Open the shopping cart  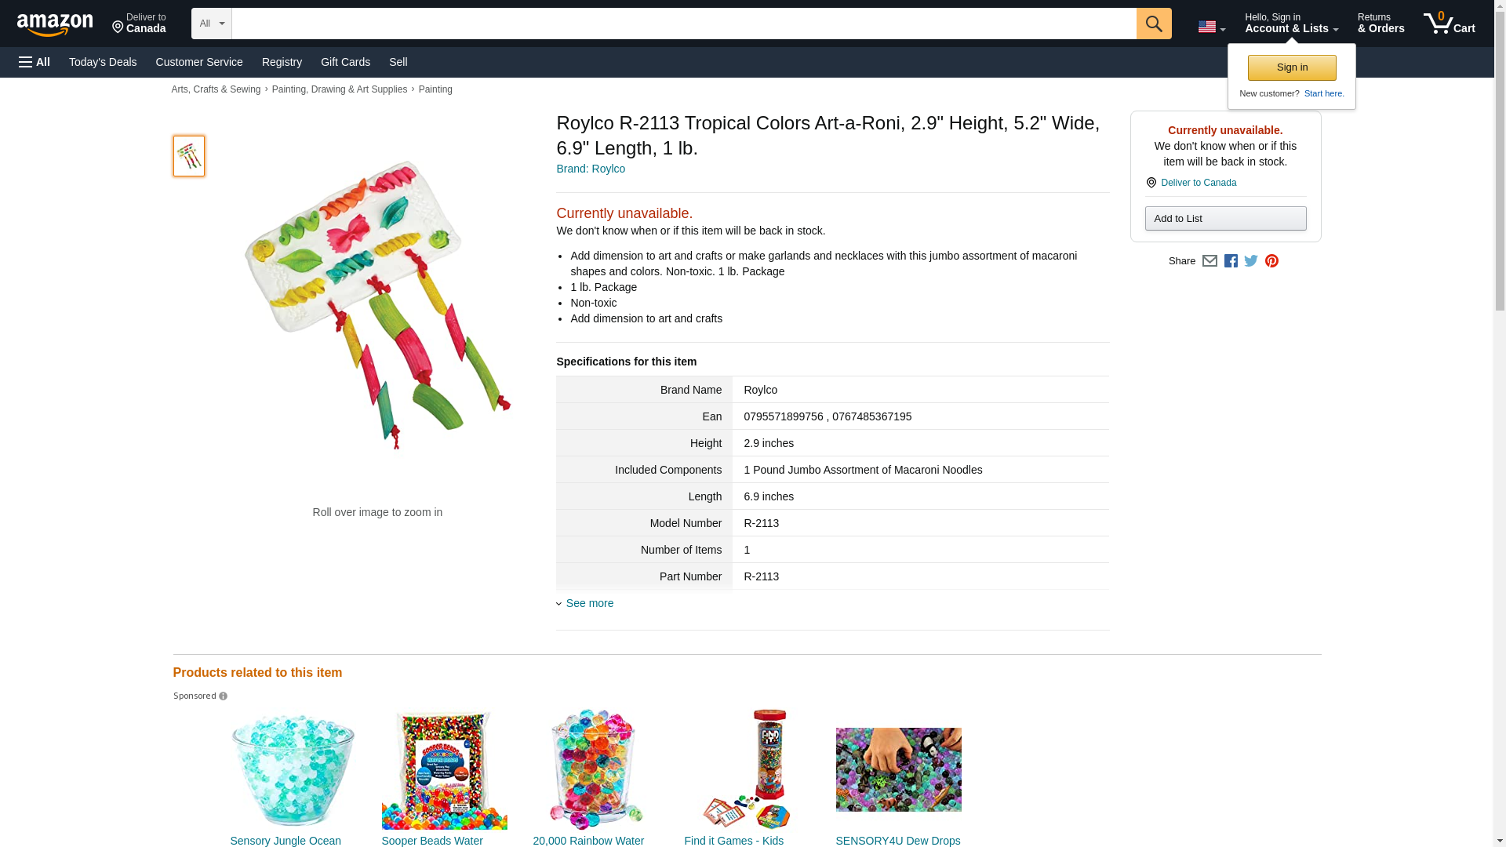(x=1450, y=23)
